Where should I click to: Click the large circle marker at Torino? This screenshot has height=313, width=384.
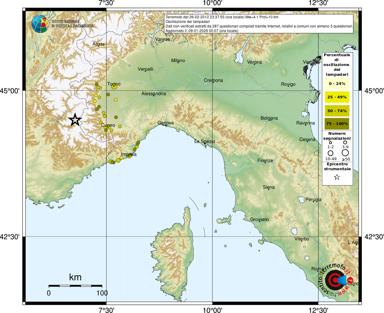pos(114,87)
